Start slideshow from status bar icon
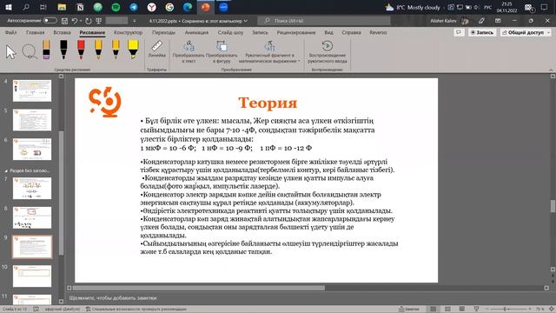The height and width of the screenshot is (313, 556). pos(476,310)
